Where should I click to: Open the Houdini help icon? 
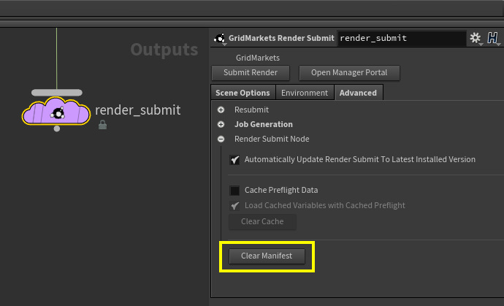click(492, 38)
